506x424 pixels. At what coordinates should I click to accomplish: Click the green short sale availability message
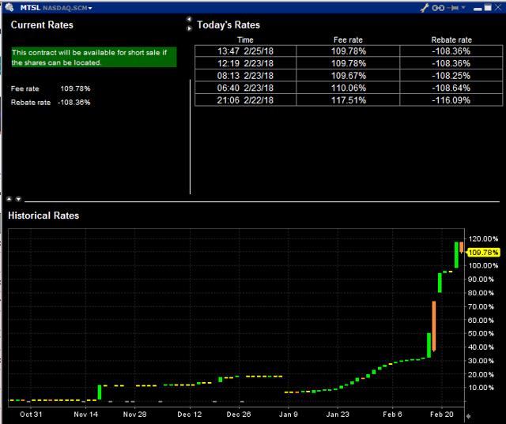click(x=94, y=58)
